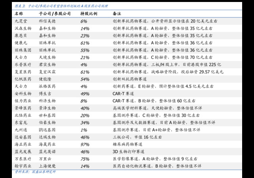This screenshot has width=254, height=178.
Task: Click the '伯豪生物' subsidiary cell
Action: click(47, 123)
